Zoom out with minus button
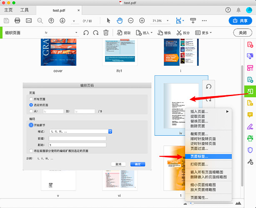The image size is (256, 208). point(131,21)
